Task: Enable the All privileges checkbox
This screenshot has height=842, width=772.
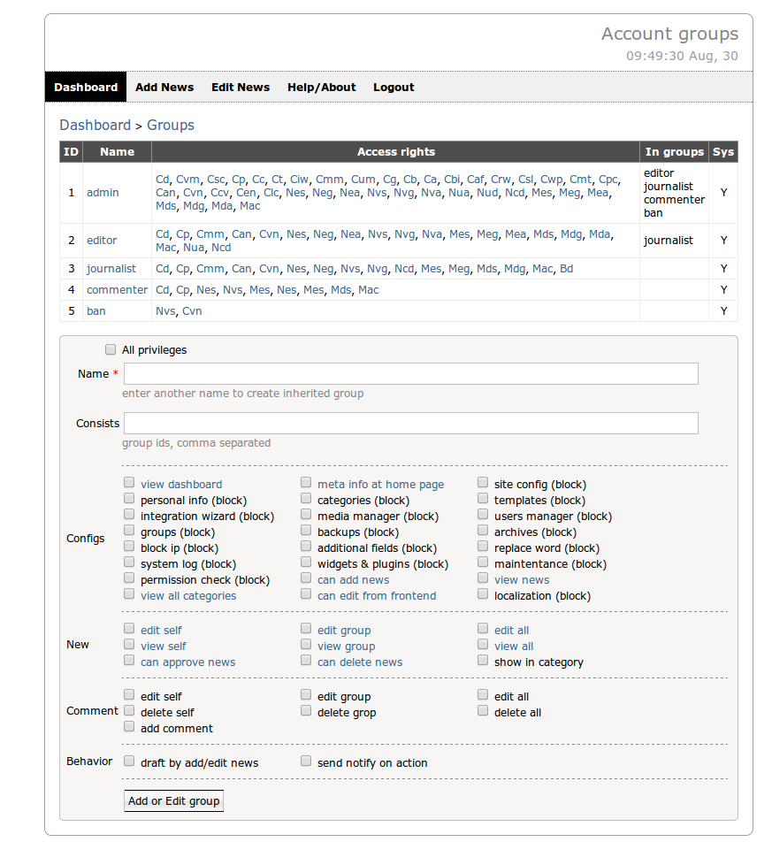Action: (111, 349)
